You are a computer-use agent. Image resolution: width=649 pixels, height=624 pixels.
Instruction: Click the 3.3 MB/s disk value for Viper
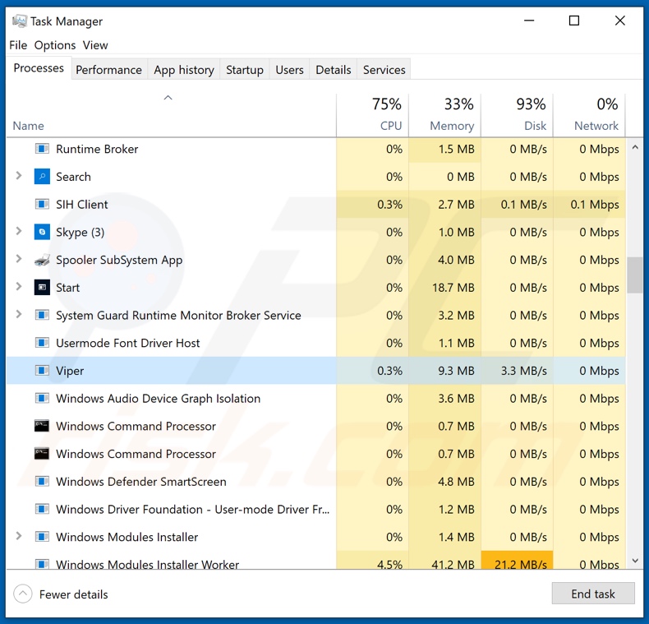[x=523, y=371]
